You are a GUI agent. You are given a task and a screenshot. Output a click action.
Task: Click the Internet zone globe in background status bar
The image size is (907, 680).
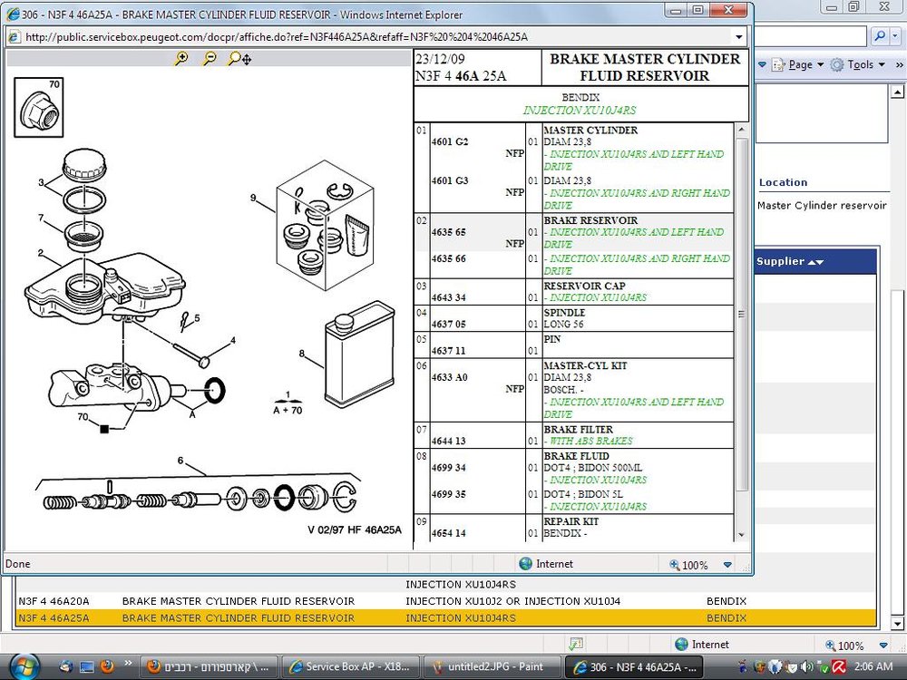(681, 644)
